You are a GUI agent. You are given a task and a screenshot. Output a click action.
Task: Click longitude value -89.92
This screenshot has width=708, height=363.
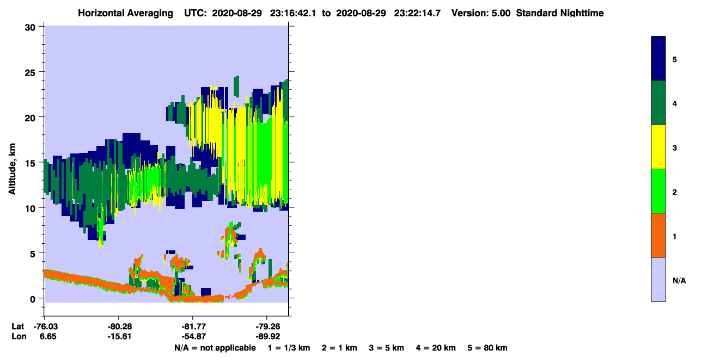(x=267, y=336)
